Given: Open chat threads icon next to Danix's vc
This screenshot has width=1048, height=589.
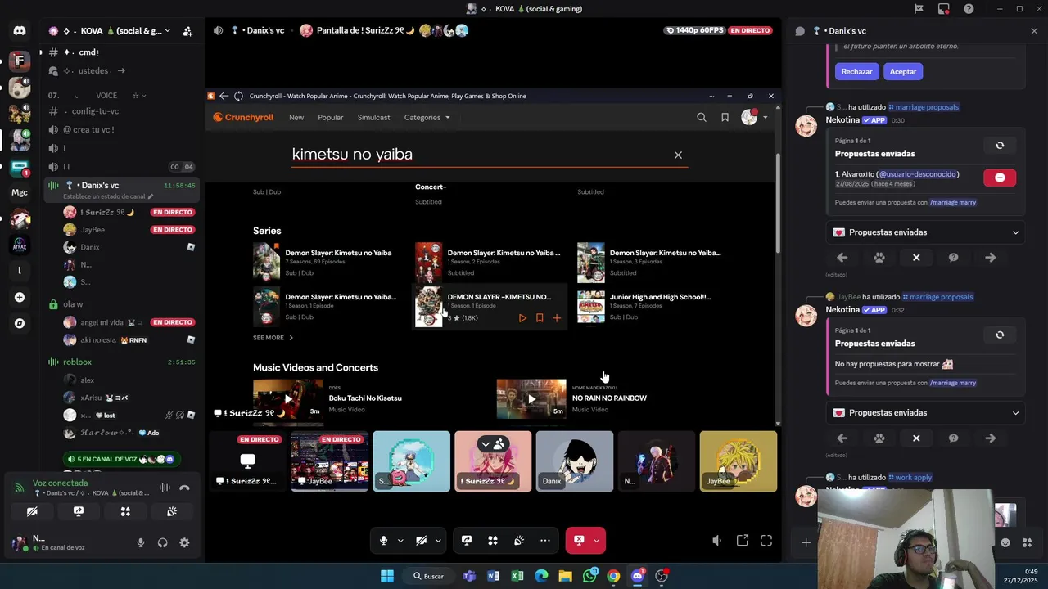Looking at the screenshot, I should [x=800, y=31].
